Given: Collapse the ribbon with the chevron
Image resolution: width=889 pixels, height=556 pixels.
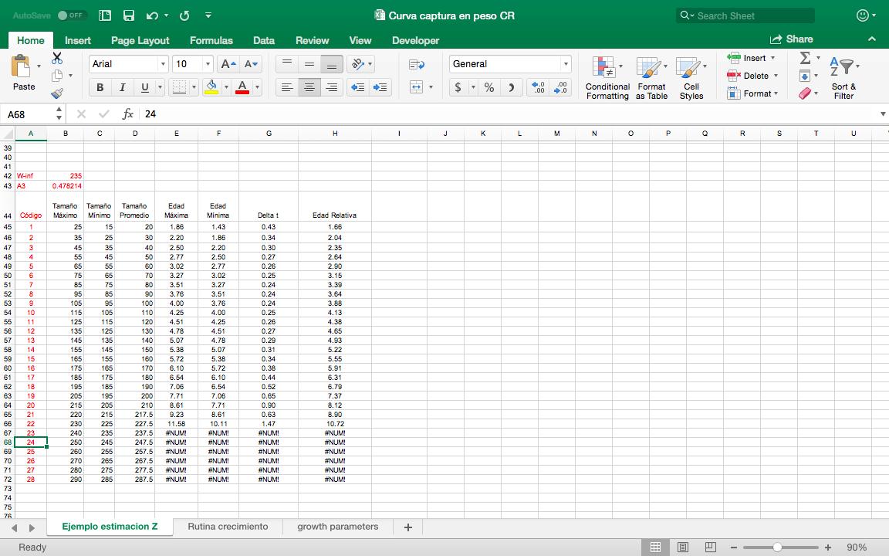Looking at the screenshot, I should click(871, 39).
